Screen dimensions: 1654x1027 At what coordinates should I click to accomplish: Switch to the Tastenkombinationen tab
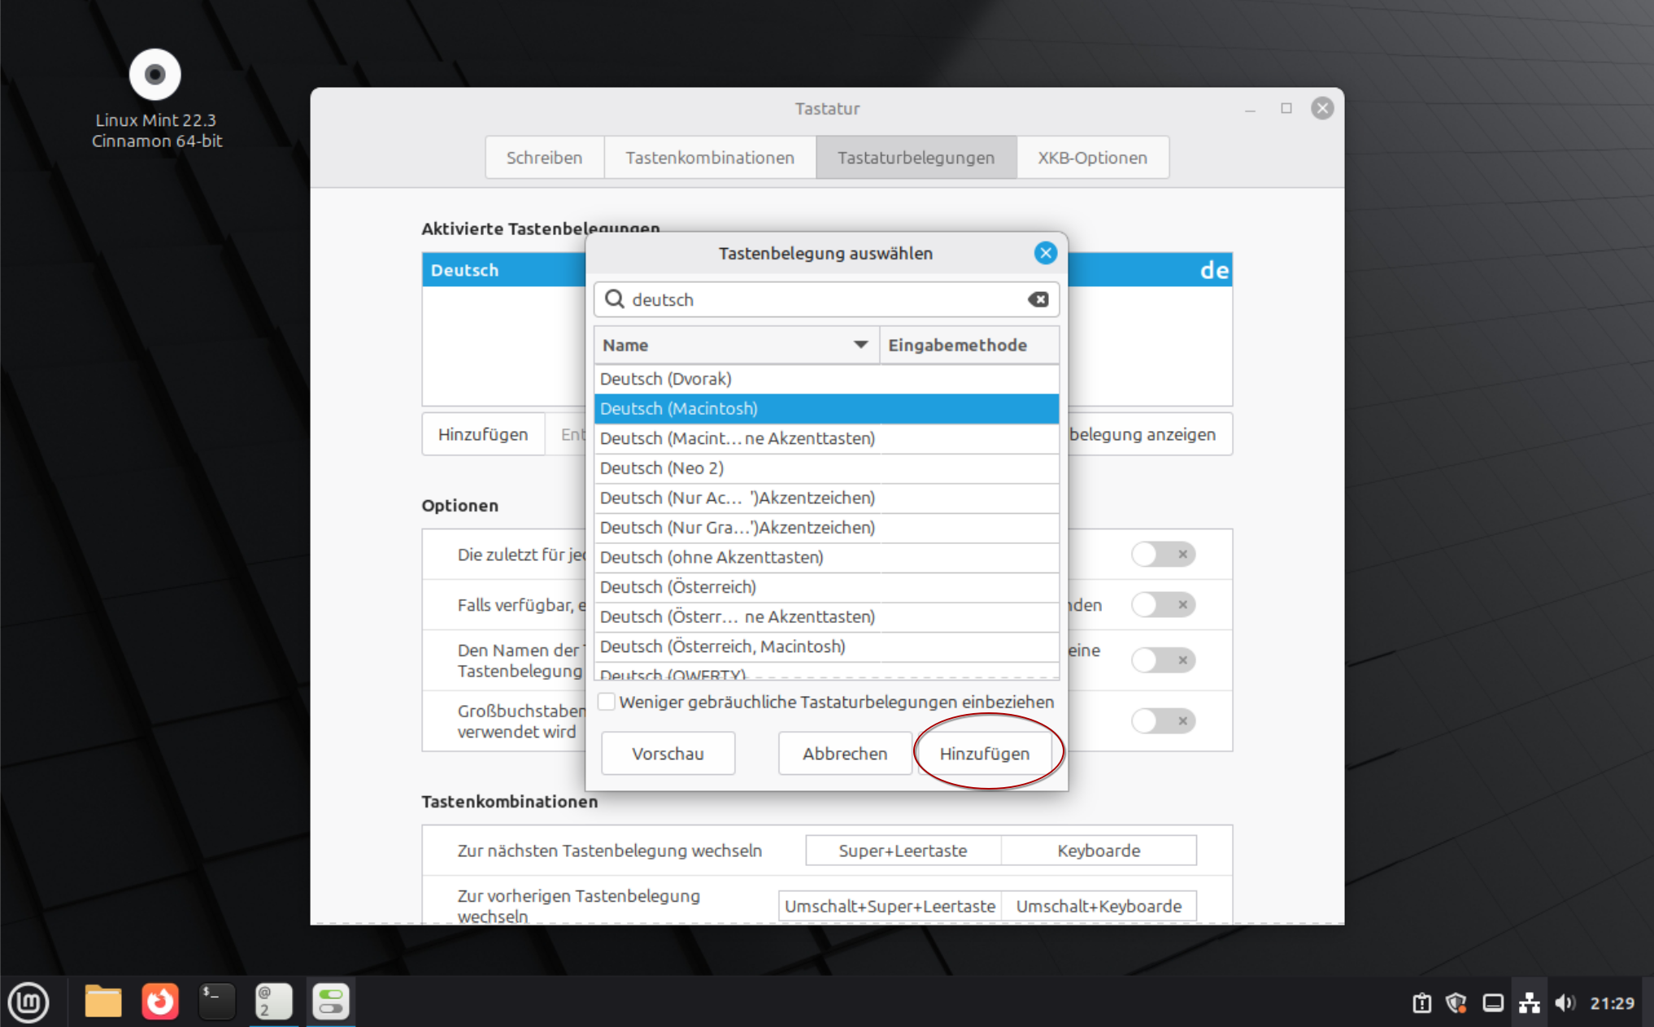[x=709, y=158]
